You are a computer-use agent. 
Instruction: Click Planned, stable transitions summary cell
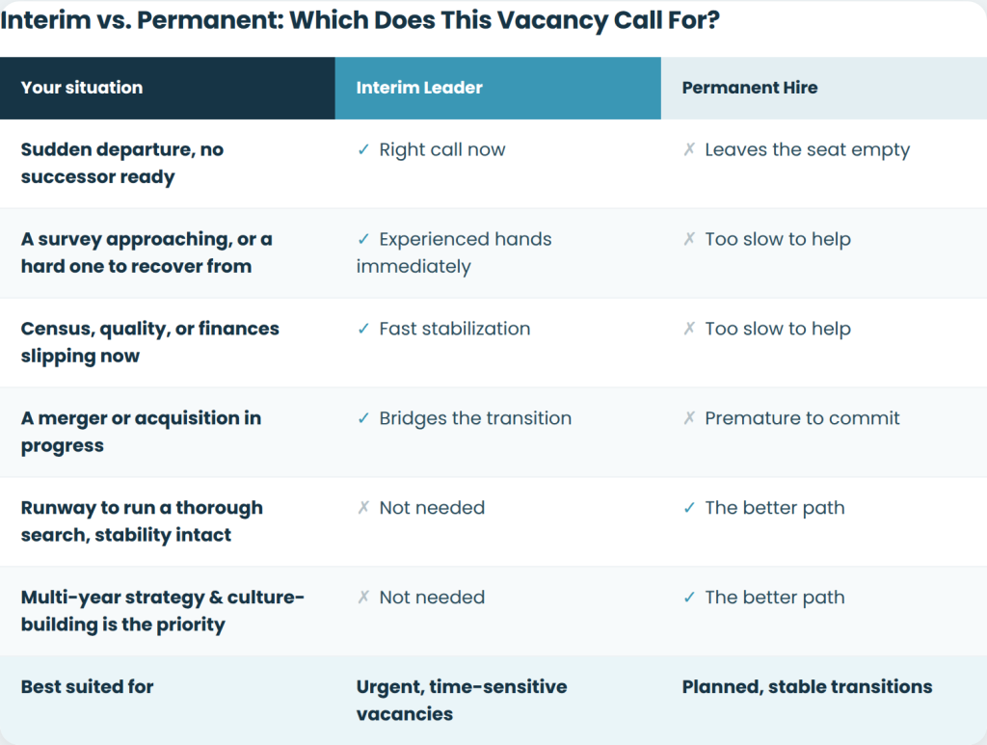[x=807, y=686]
